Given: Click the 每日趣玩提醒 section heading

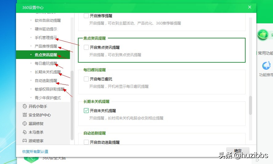Looking at the screenshot, I should tap(95, 70).
